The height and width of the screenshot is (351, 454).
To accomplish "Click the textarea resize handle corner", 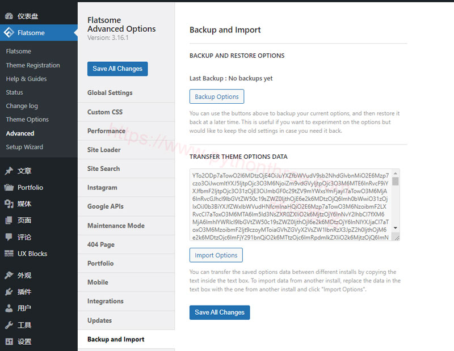I will pyautogui.click(x=397, y=238).
